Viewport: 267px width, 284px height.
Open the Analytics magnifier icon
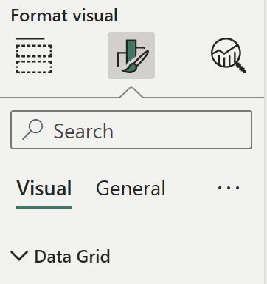tap(229, 55)
